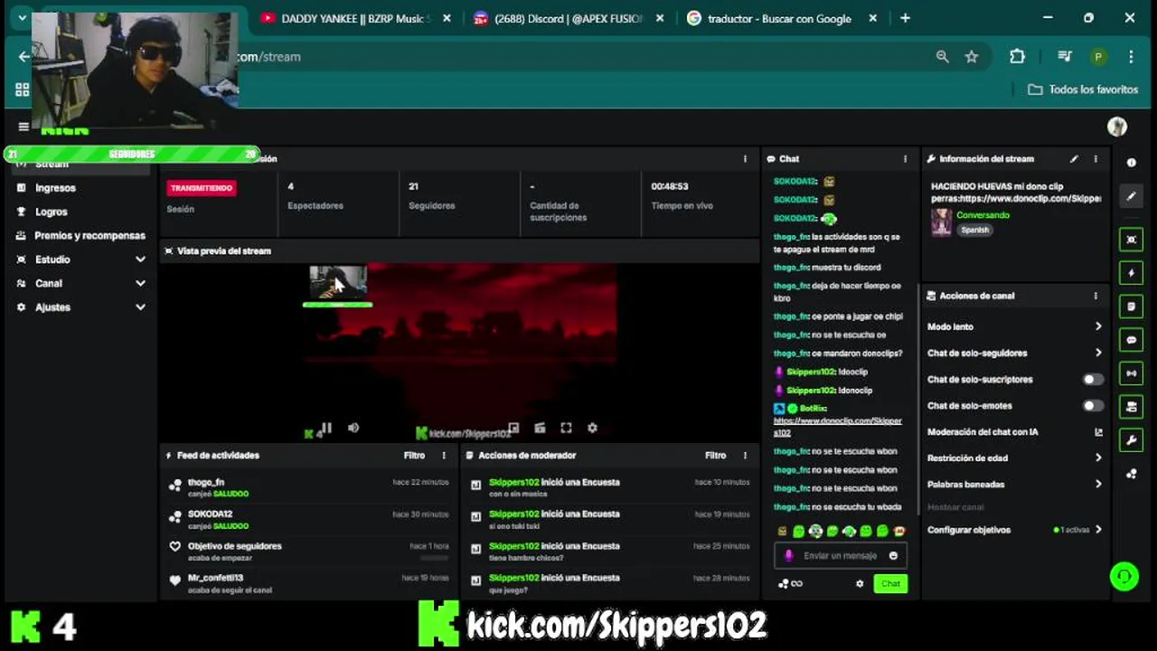Toggle the chat bubble widget icon
This screenshot has width=1157, height=651.
point(1131,340)
